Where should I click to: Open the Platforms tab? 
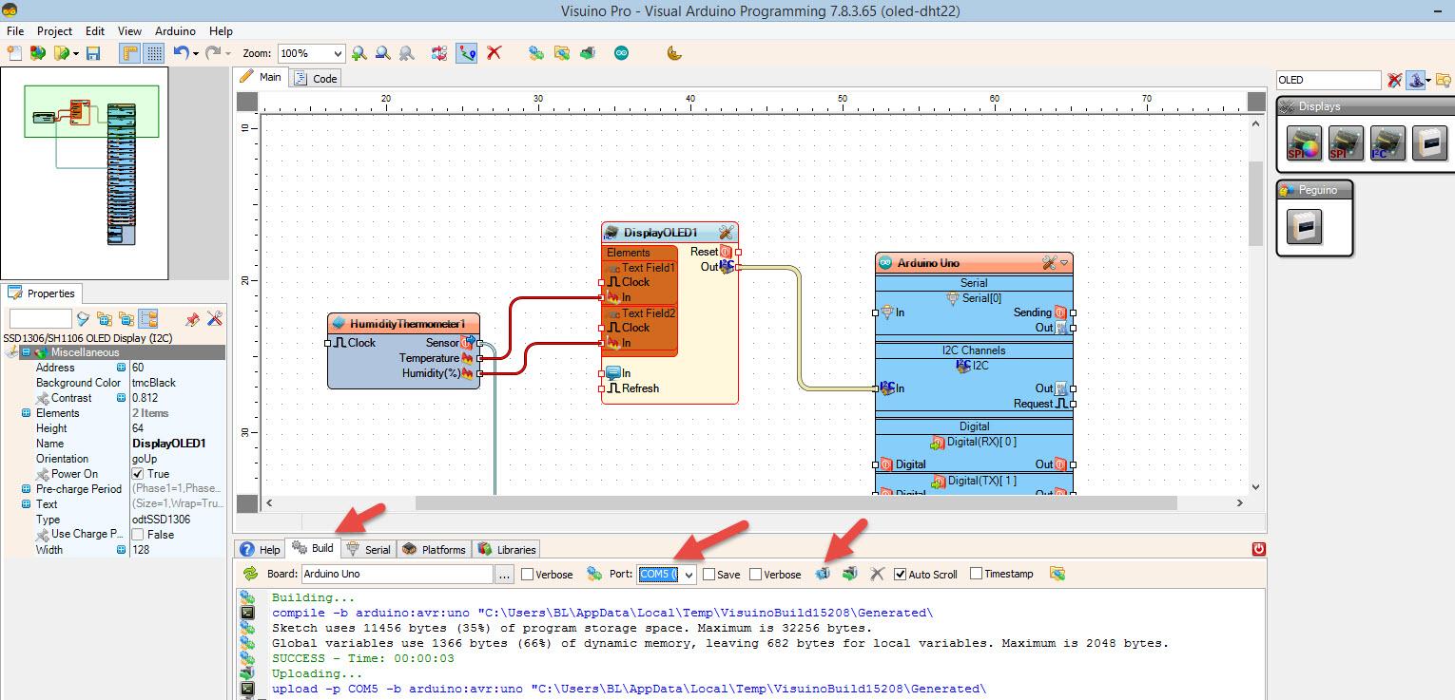pyautogui.click(x=434, y=549)
